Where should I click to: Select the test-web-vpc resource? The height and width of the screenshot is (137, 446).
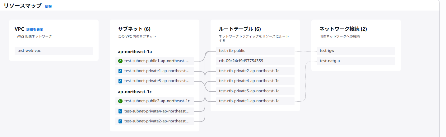(x=53, y=51)
